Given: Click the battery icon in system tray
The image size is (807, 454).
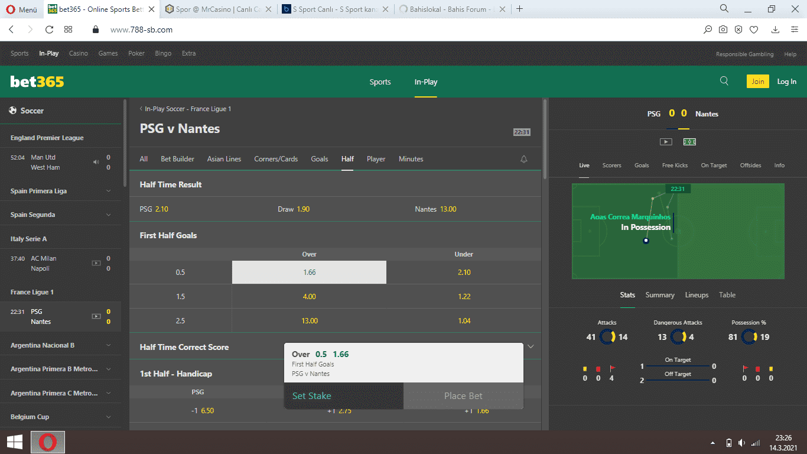Looking at the screenshot, I should pyautogui.click(x=729, y=443).
